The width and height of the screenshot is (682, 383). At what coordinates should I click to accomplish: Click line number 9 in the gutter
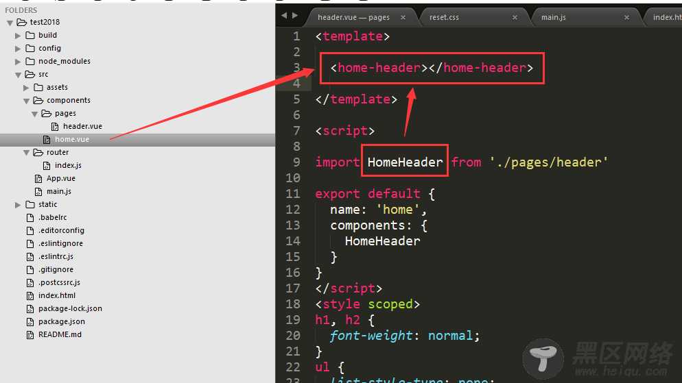(x=296, y=162)
